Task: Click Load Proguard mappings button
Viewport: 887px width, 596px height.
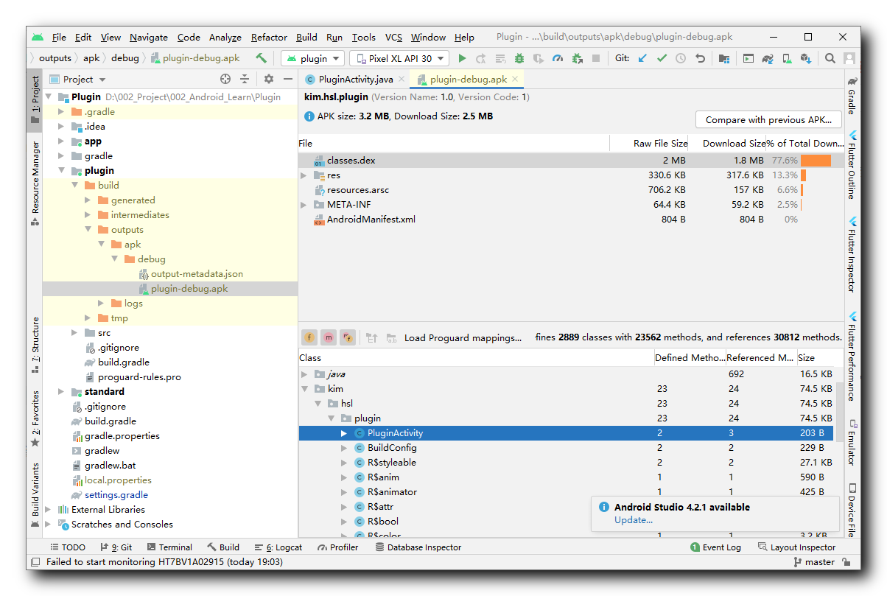Action: (x=463, y=337)
